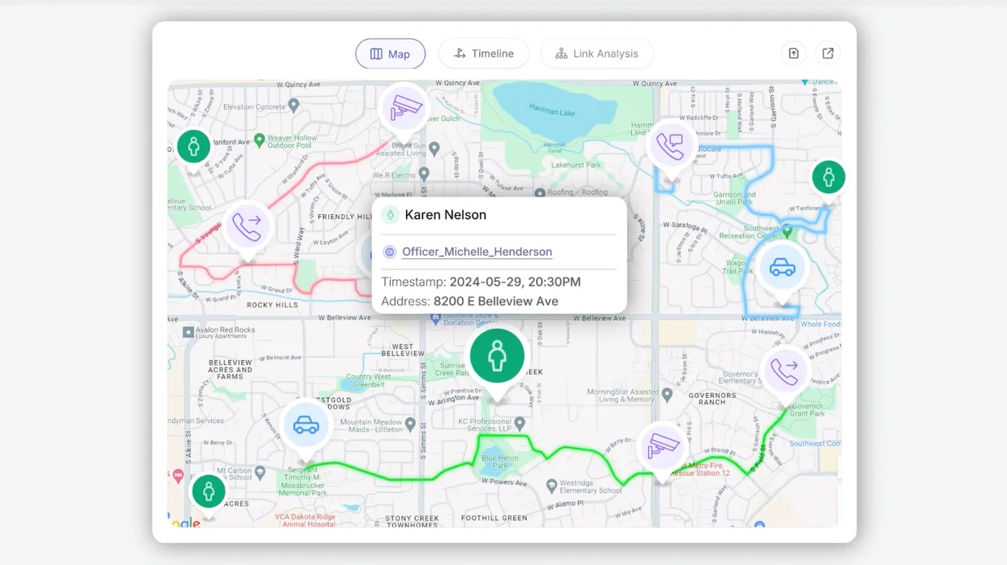Click Westridge Elementary School place pin

pyautogui.click(x=551, y=485)
